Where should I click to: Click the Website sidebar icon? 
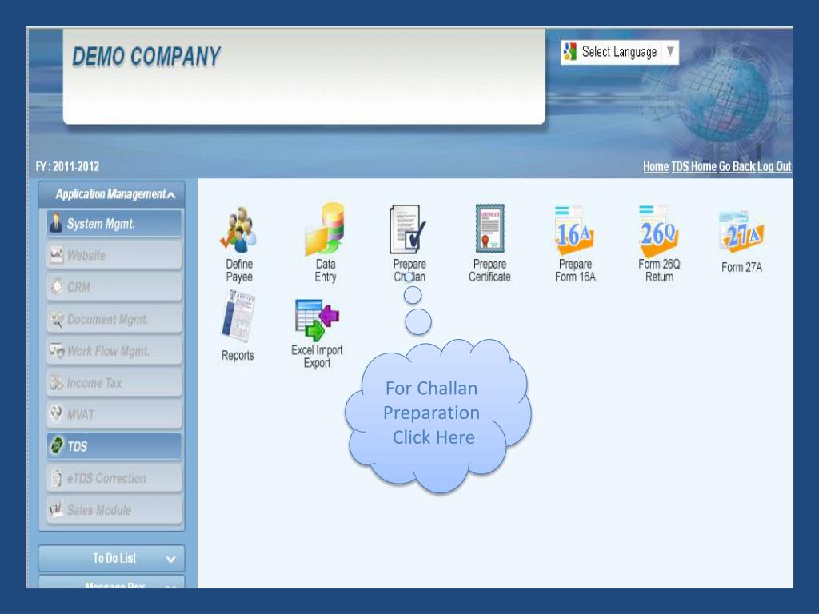click(x=56, y=255)
